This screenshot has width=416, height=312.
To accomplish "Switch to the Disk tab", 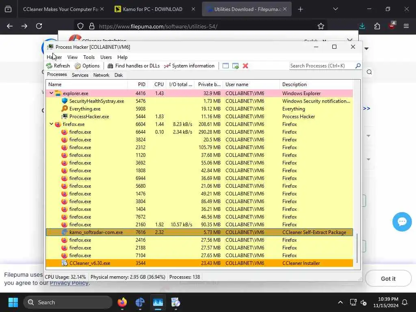I will 118,75.
